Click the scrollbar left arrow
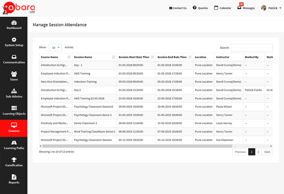The height and width of the screenshot is (194, 284). point(41,146)
